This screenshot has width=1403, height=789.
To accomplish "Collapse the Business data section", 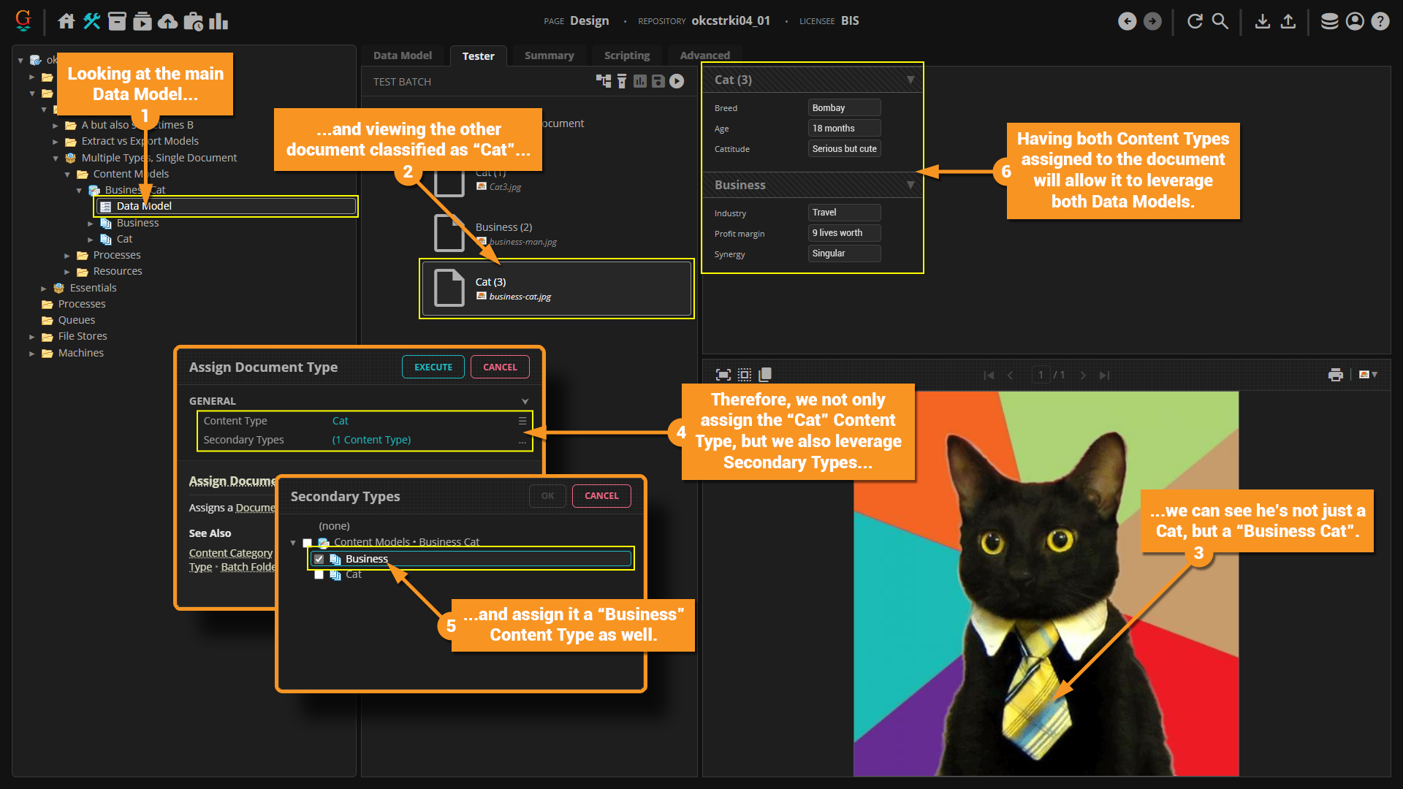I will 910,185.
